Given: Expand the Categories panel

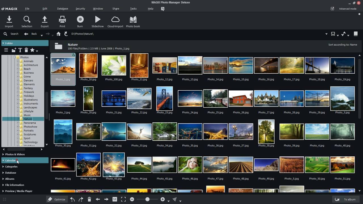Looking at the screenshot, I should click(11, 167).
